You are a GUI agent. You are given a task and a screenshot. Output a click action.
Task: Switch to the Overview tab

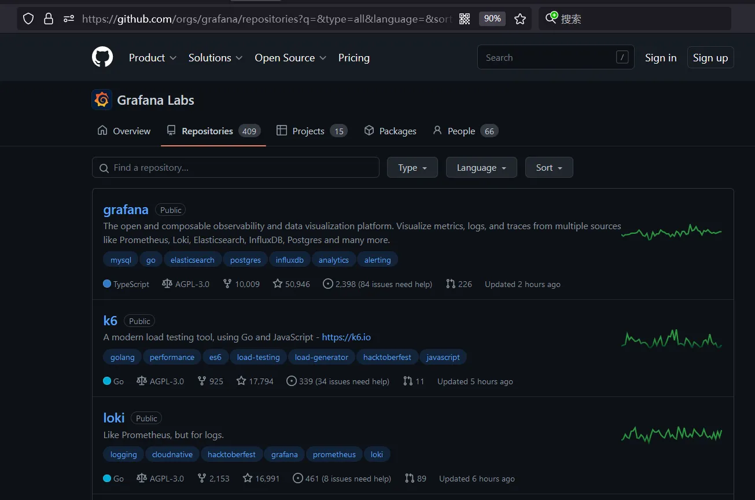[124, 131]
